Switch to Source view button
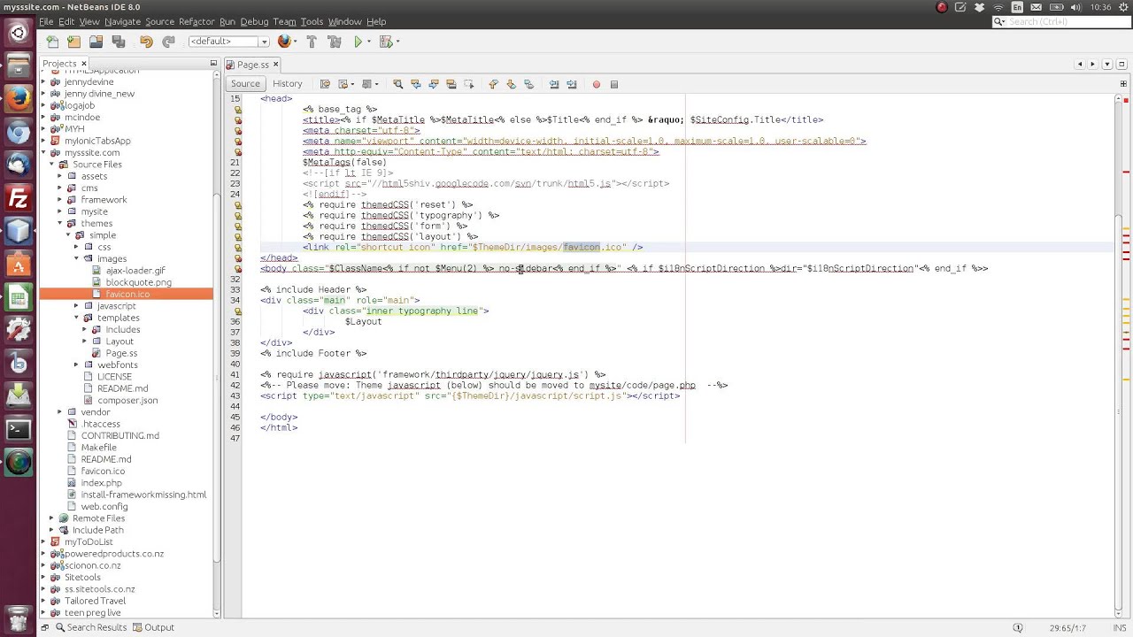Image resolution: width=1133 pixels, height=637 pixels. tap(245, 84)
